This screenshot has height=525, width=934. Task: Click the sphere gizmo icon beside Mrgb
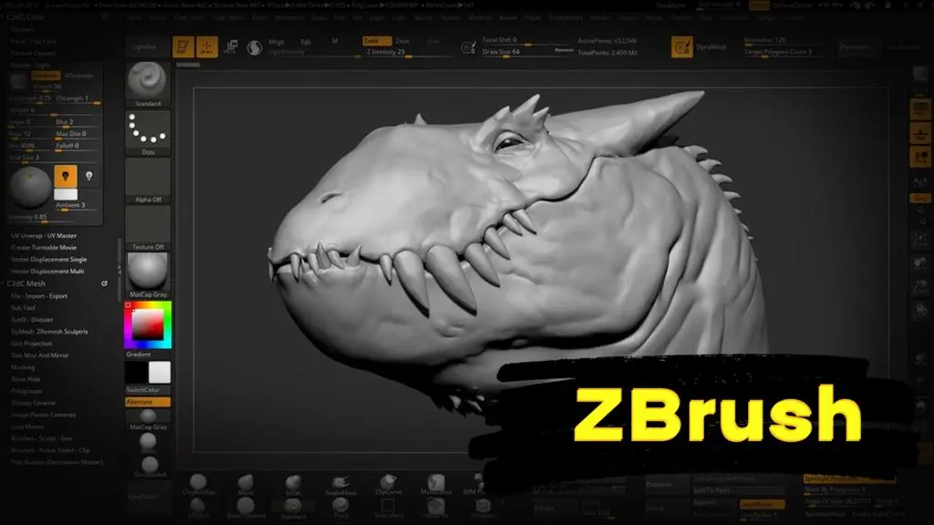point(254,47)
